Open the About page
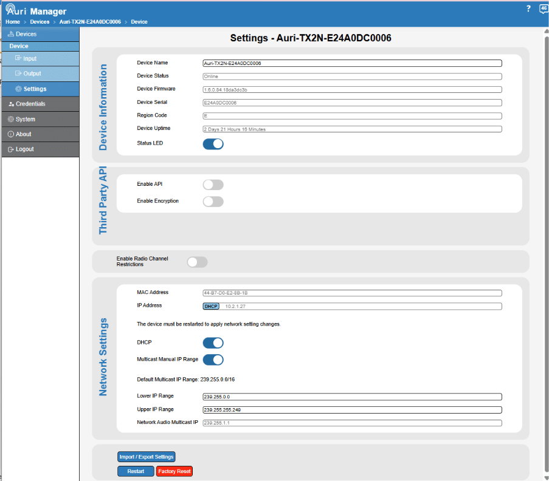This screenshot has height=481, width=549. (x=40, y=134)
